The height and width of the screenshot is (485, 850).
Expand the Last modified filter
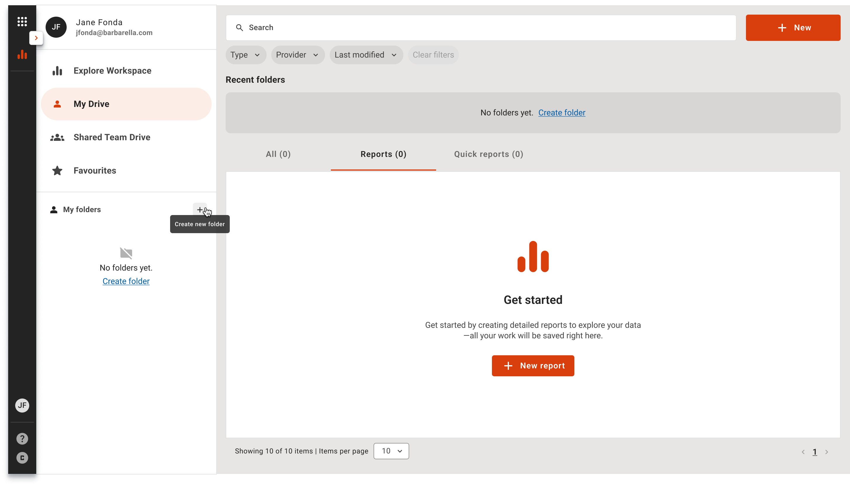click(x=366, y=55)
